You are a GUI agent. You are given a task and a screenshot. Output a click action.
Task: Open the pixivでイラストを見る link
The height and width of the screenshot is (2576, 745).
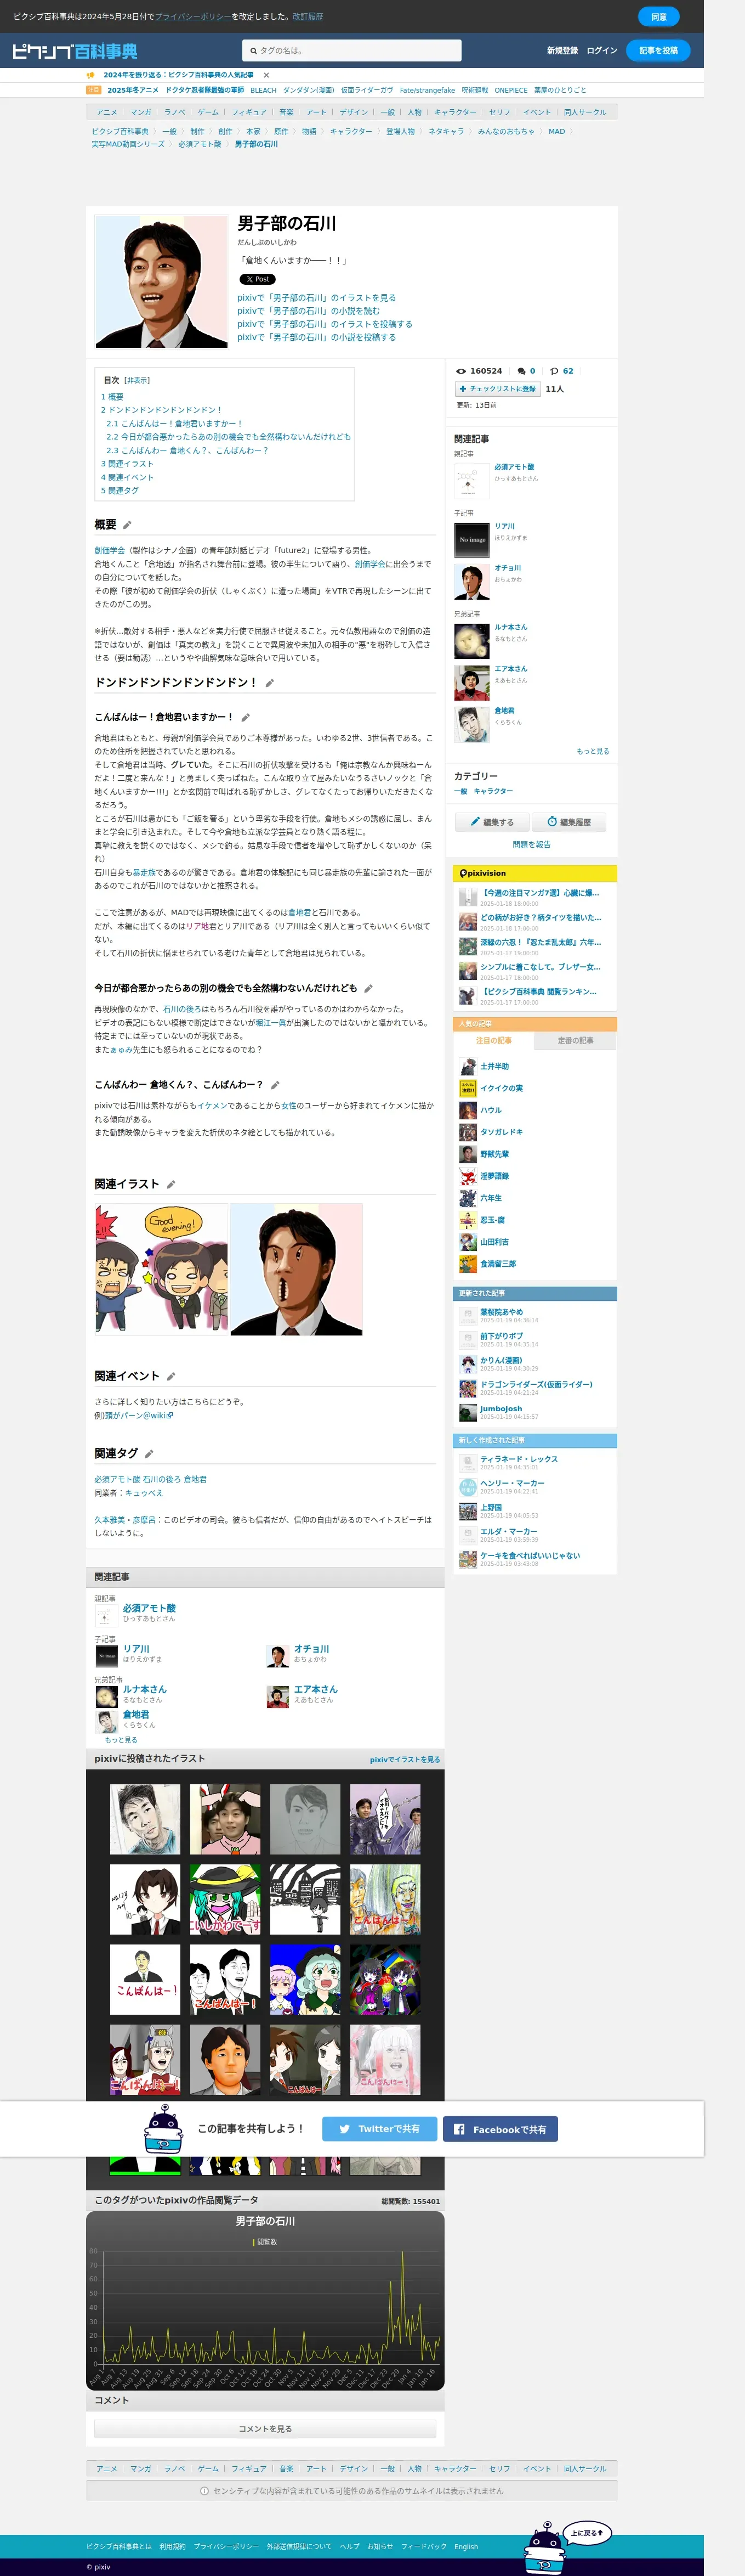click(x=405, y=1760)
